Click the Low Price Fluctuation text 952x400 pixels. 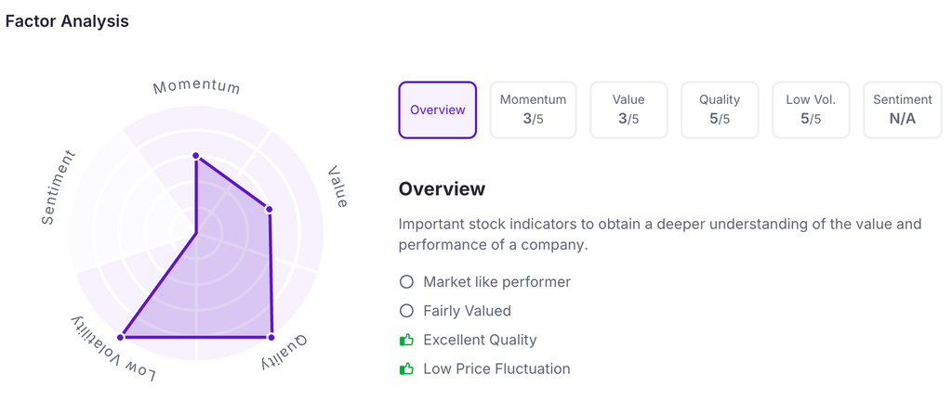coord(496,368)
